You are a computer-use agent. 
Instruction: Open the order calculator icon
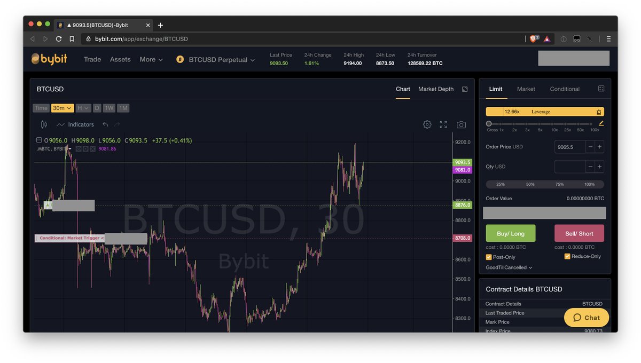(x=601, y=89)
